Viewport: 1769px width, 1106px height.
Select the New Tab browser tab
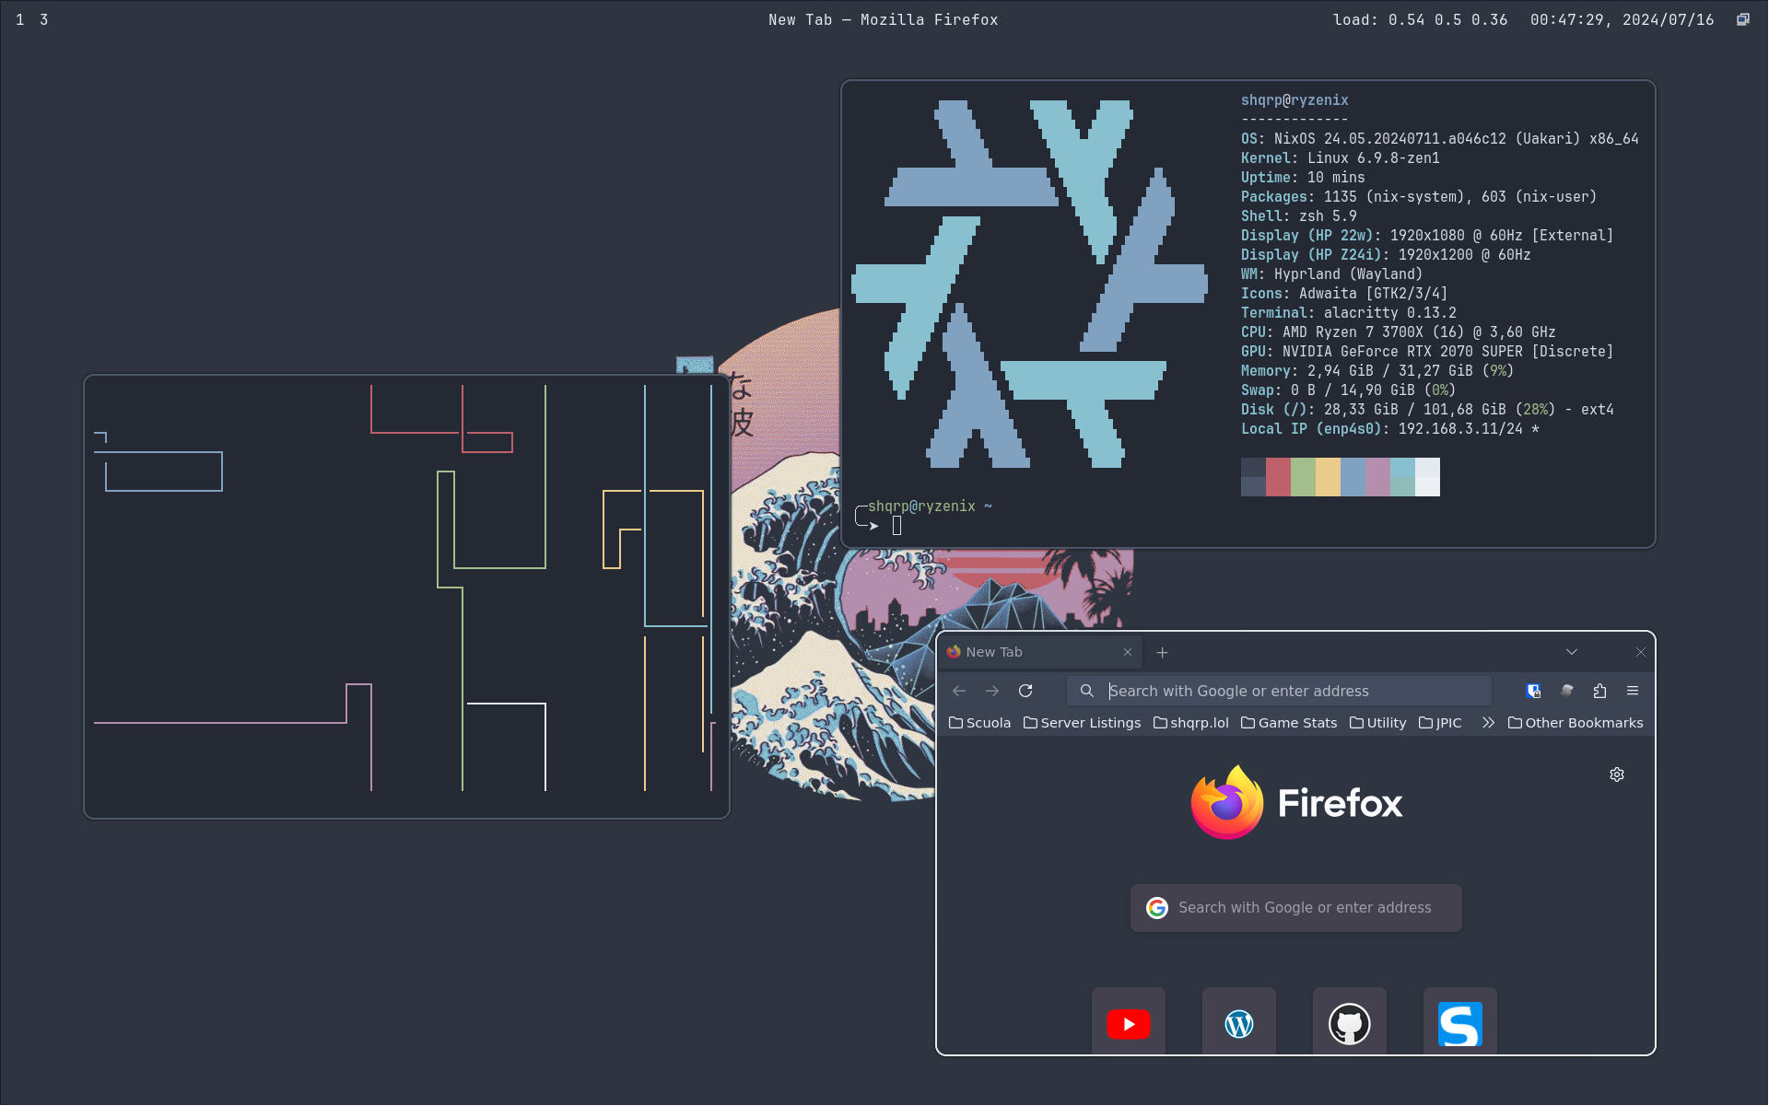1032,652
